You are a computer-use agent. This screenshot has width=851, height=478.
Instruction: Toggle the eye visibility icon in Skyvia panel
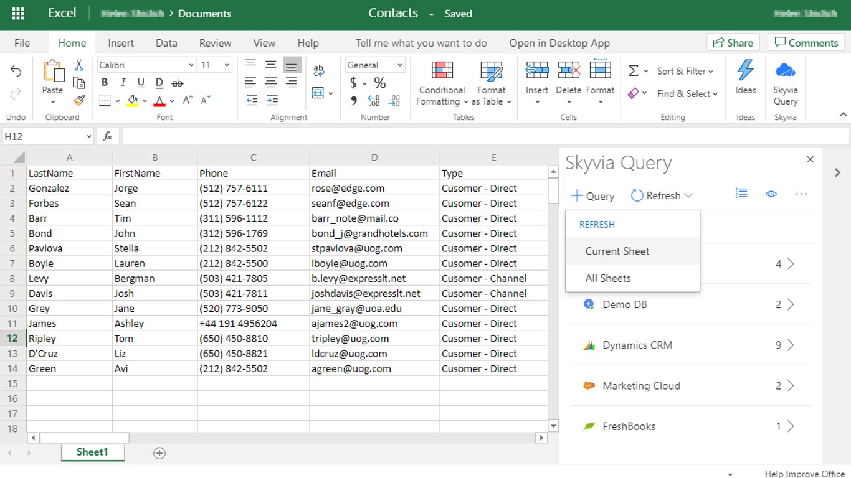(x=771, y=194)
